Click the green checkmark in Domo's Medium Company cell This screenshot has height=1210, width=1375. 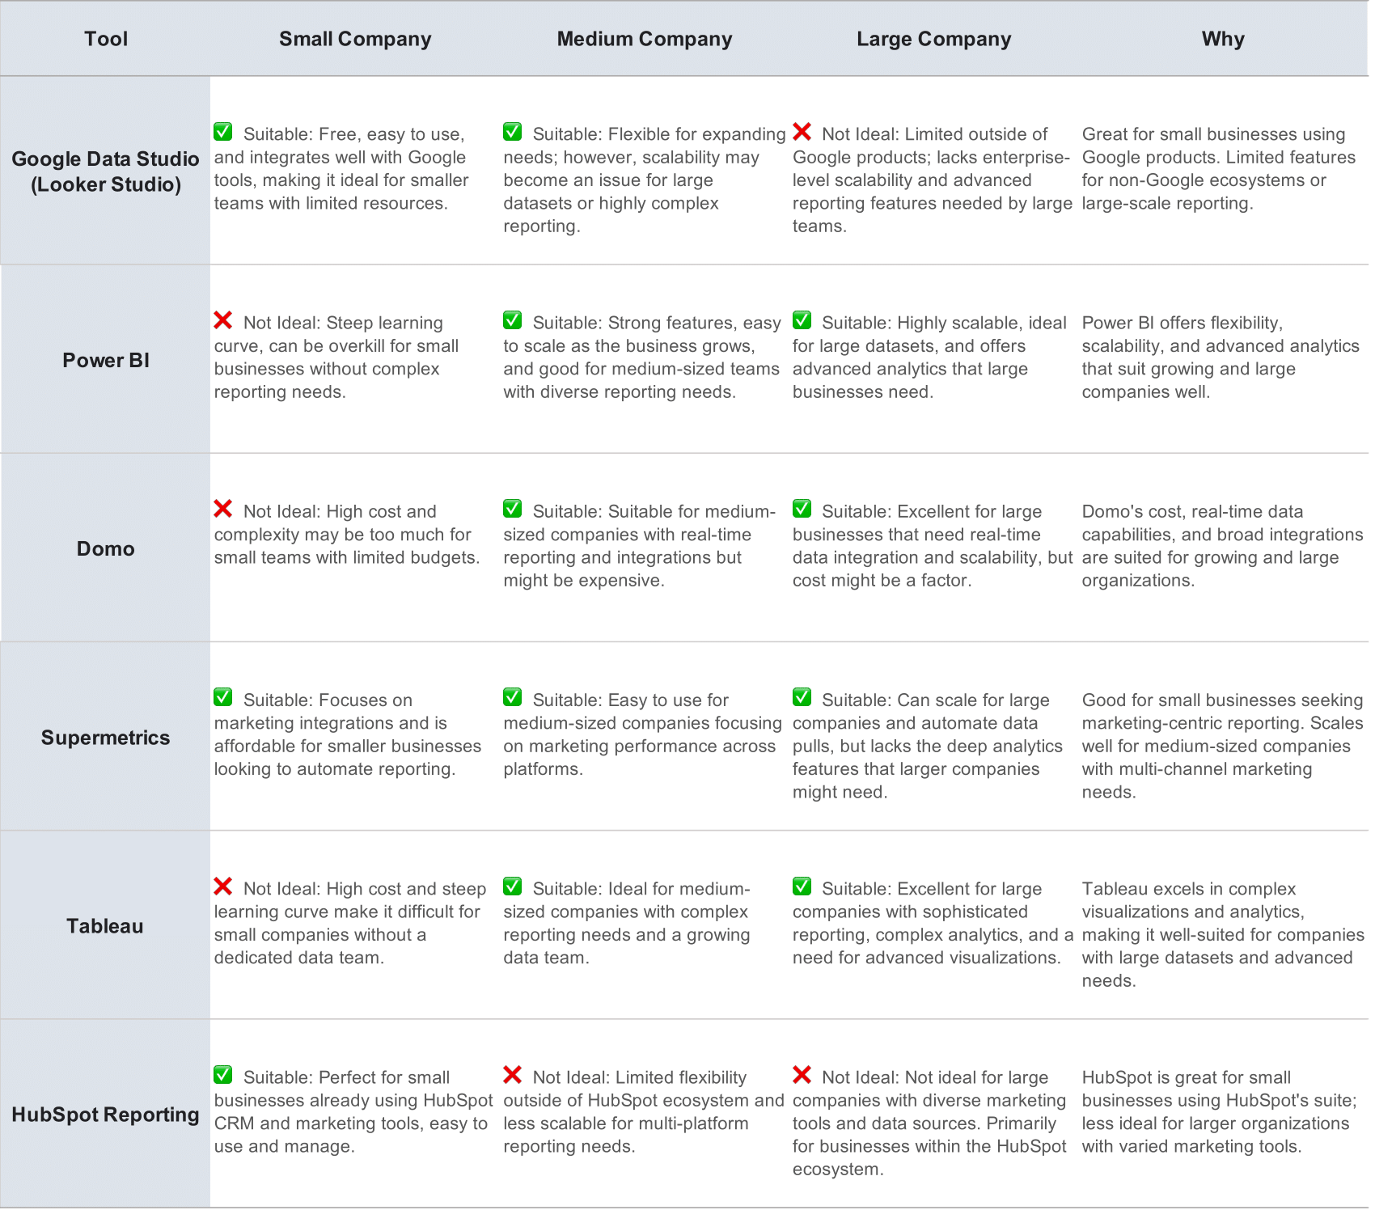click(x=512, y=509)
